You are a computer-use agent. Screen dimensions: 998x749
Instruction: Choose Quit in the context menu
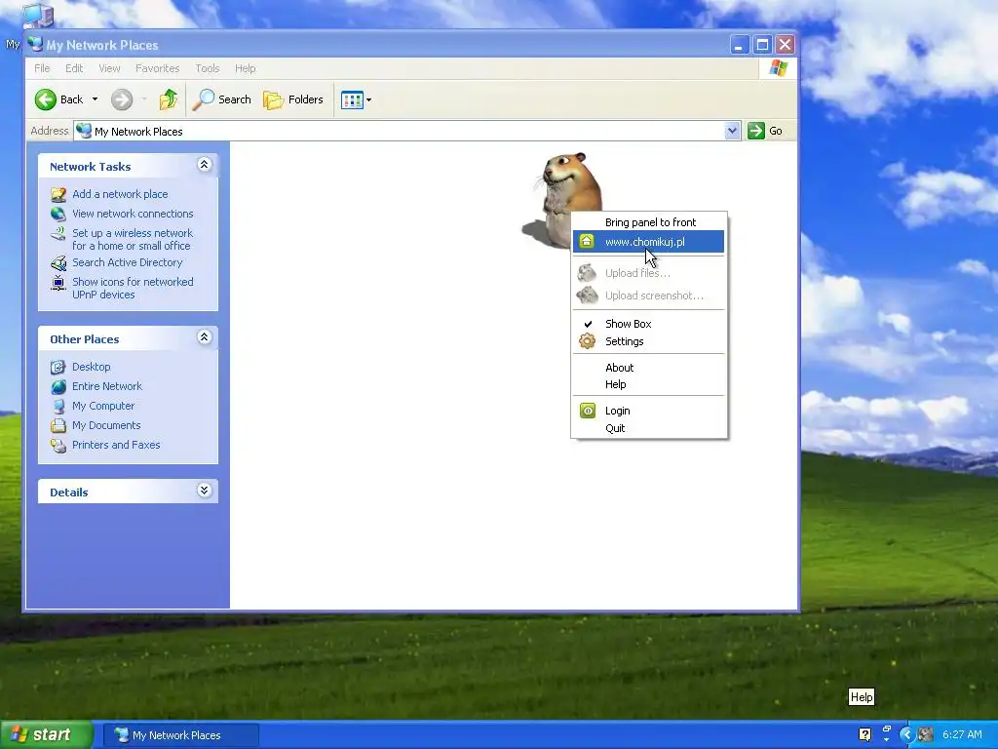[648, 428]
